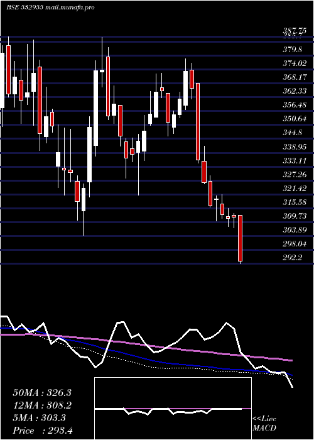
Task: Click the <<Live MACD label
Action: tap(264, 424)
